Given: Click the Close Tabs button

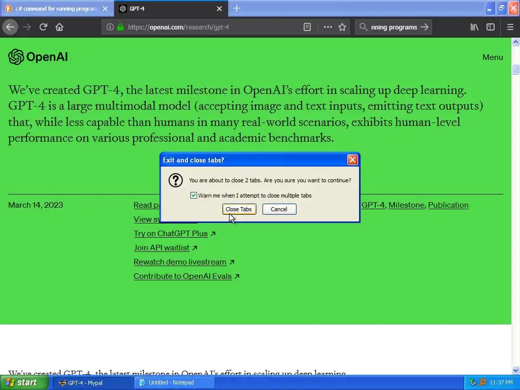Looking at the screenshot, I should click(239, 209).
